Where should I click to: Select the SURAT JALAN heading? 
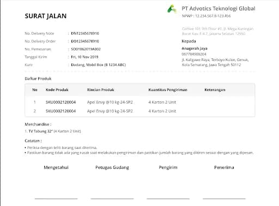click(46, 16)
